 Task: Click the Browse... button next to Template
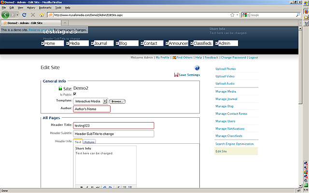click(117, 101)
